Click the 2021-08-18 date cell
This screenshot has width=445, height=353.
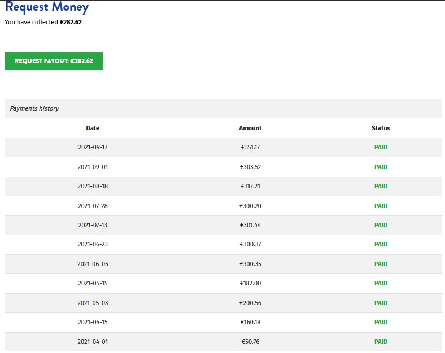click(x=93, y=186)
